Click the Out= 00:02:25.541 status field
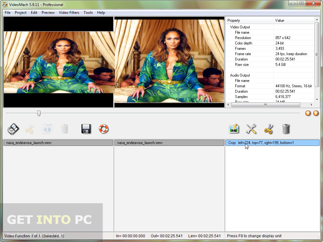 (167, 236)
